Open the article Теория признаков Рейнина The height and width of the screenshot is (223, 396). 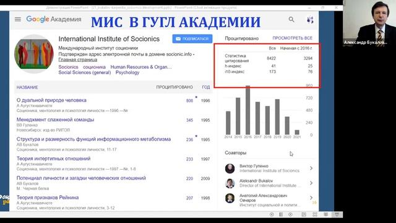(x=48, y=198)
